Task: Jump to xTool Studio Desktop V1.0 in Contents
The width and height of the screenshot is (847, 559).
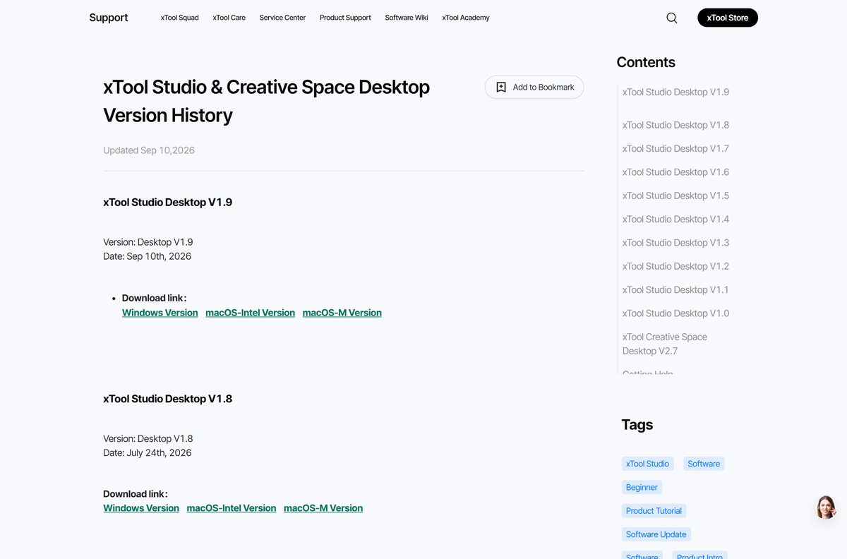Action: tap(675, 313)
